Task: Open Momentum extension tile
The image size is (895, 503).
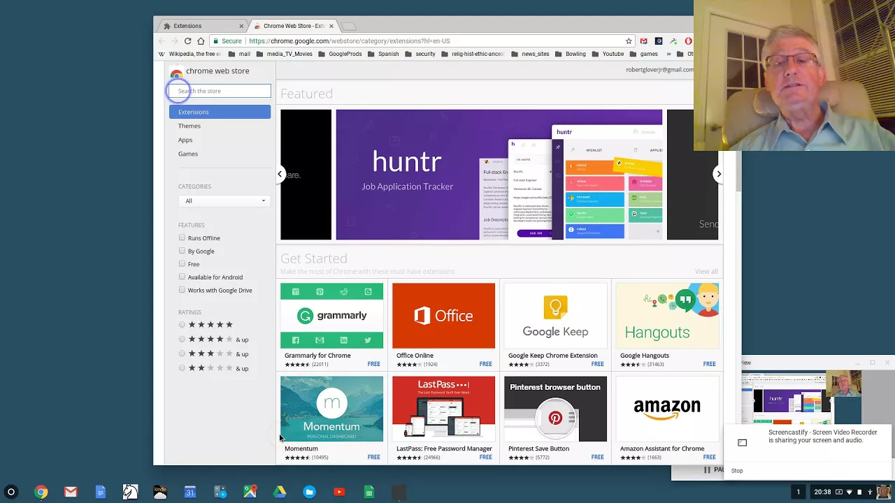Action: [x=331, y=418]
